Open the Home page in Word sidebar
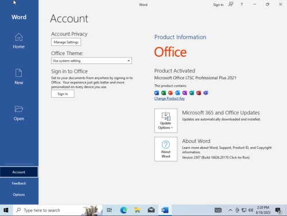Image resolution: width=287 pixels, height=216 pixels. tap(19, 41)
